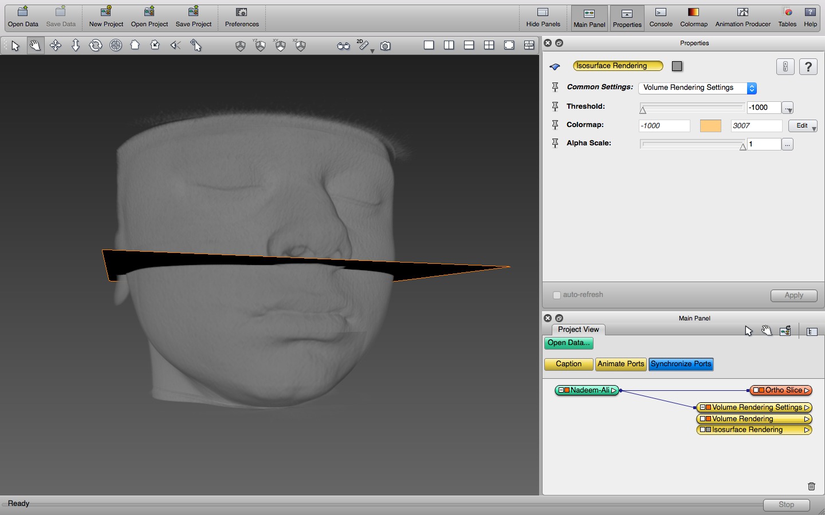Toggle Isosurface Rendering visibility square in Properties
The image size is (825, 515).
677,66
